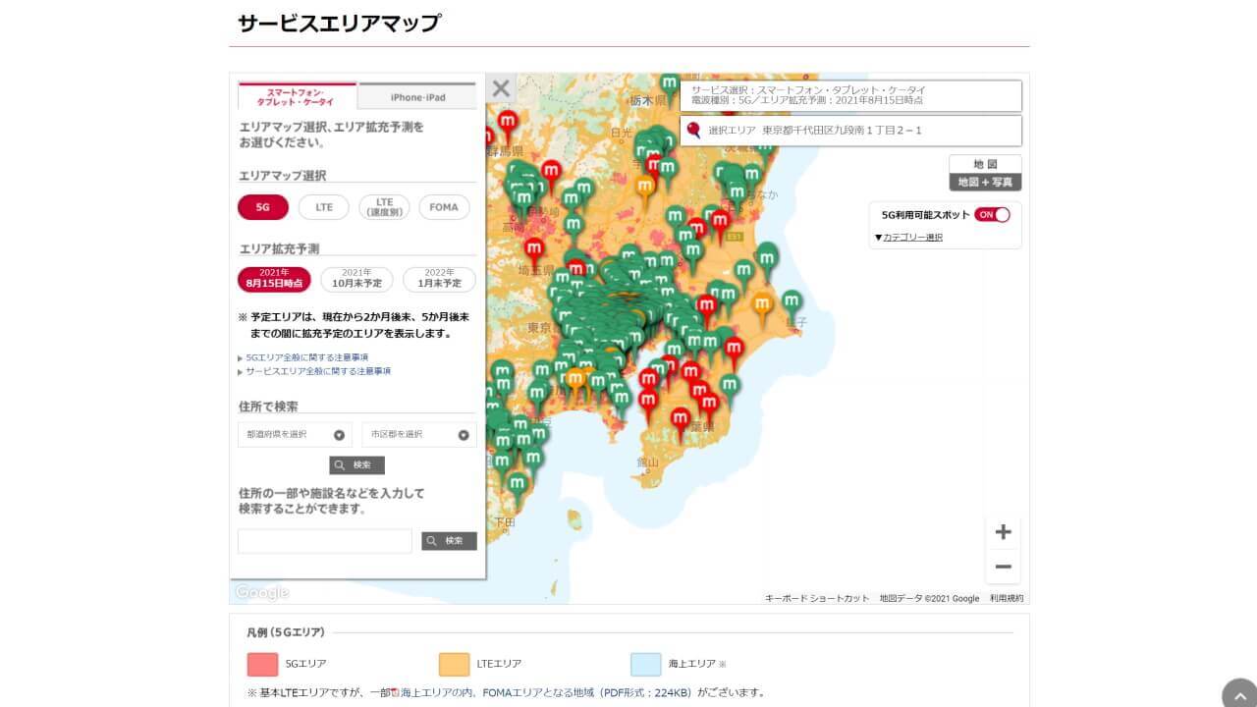Open the 5Gエリア全般に関する注意事項 link
This screenshot has height=707, width=1257.
(x=305, y=356)
